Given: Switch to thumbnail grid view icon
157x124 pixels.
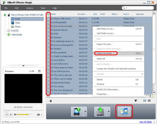Looking at the screenshot, I should (149, 101).
